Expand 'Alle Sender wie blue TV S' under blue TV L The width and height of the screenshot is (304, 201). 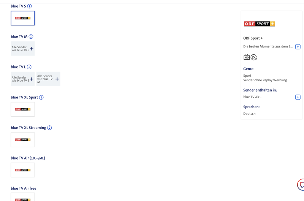23,79
